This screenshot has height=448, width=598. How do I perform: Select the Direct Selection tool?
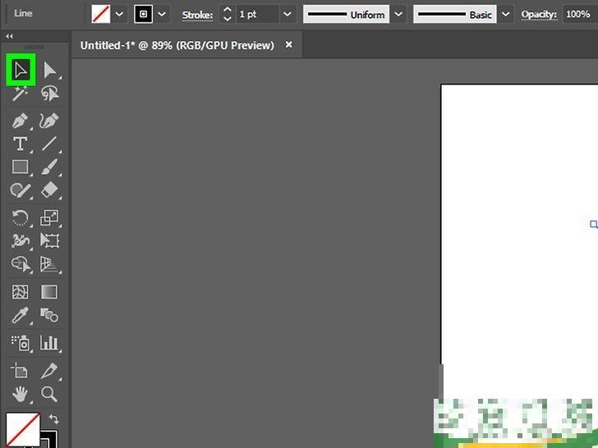(x=49, y=70)
